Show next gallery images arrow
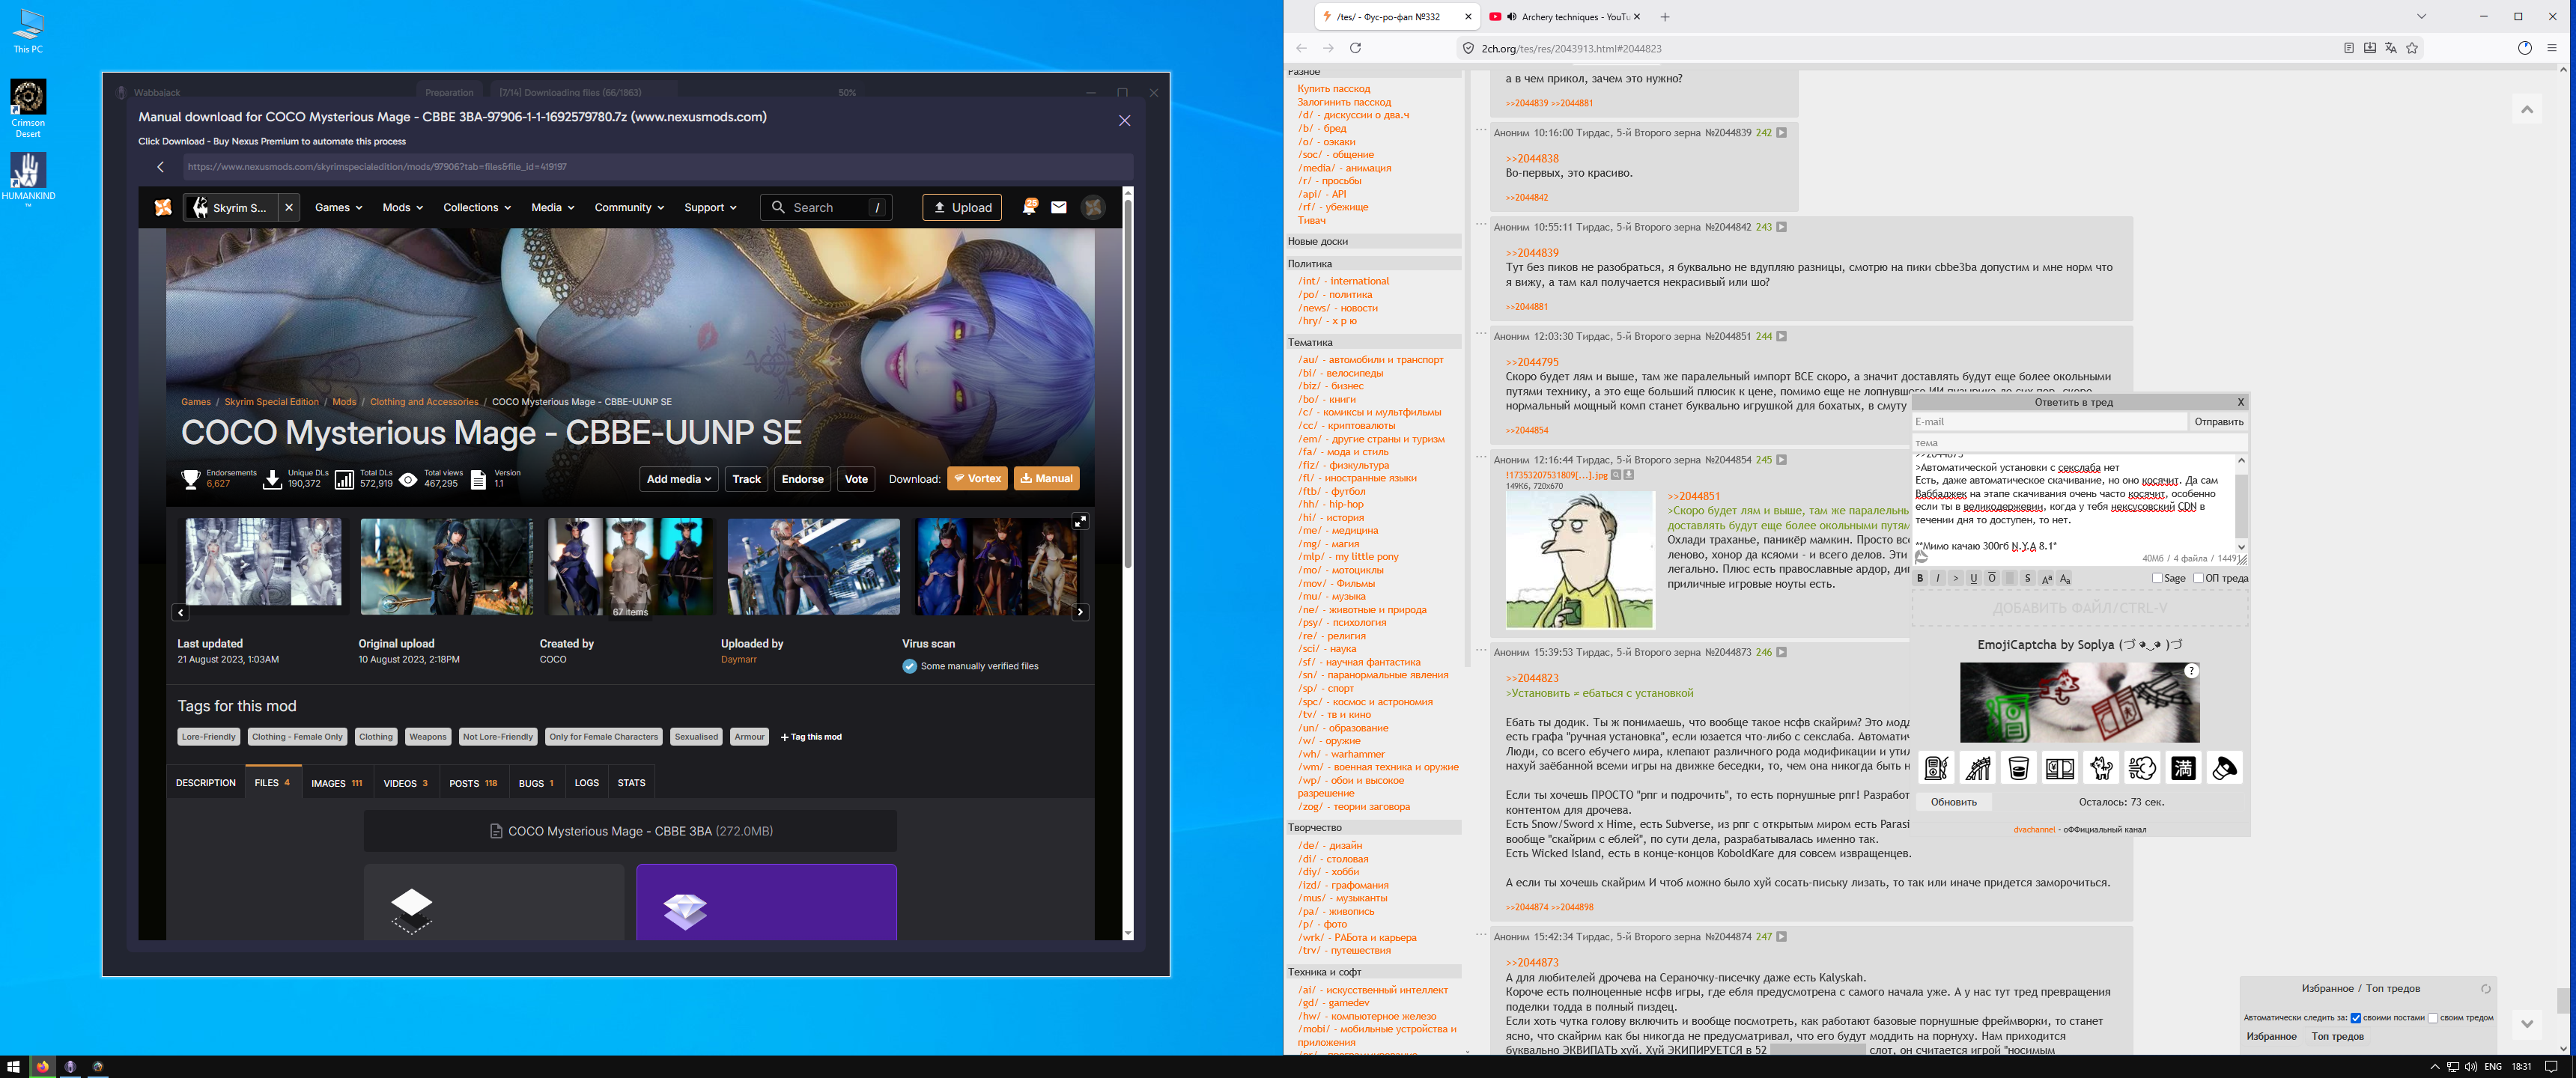 1080,612
